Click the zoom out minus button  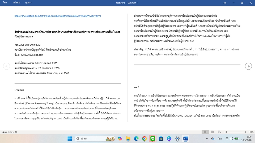pos(224,132)
